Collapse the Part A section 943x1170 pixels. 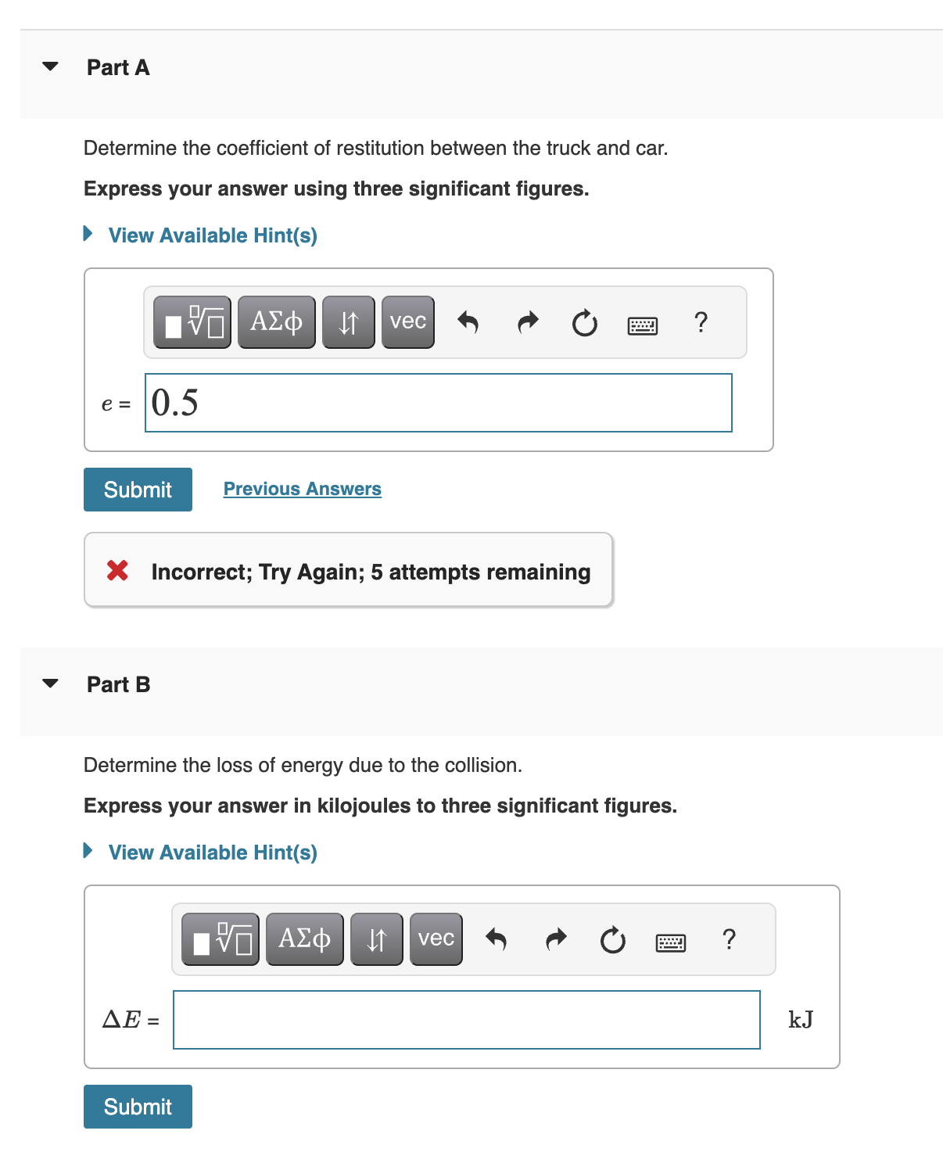click(x=49, y=66)
